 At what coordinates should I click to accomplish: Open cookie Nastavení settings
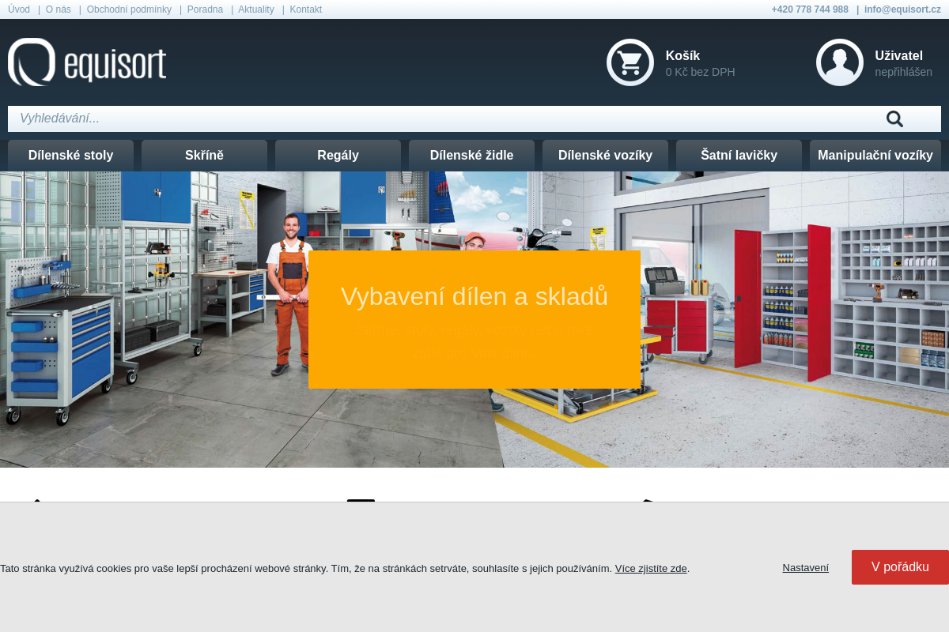point(805,568)
